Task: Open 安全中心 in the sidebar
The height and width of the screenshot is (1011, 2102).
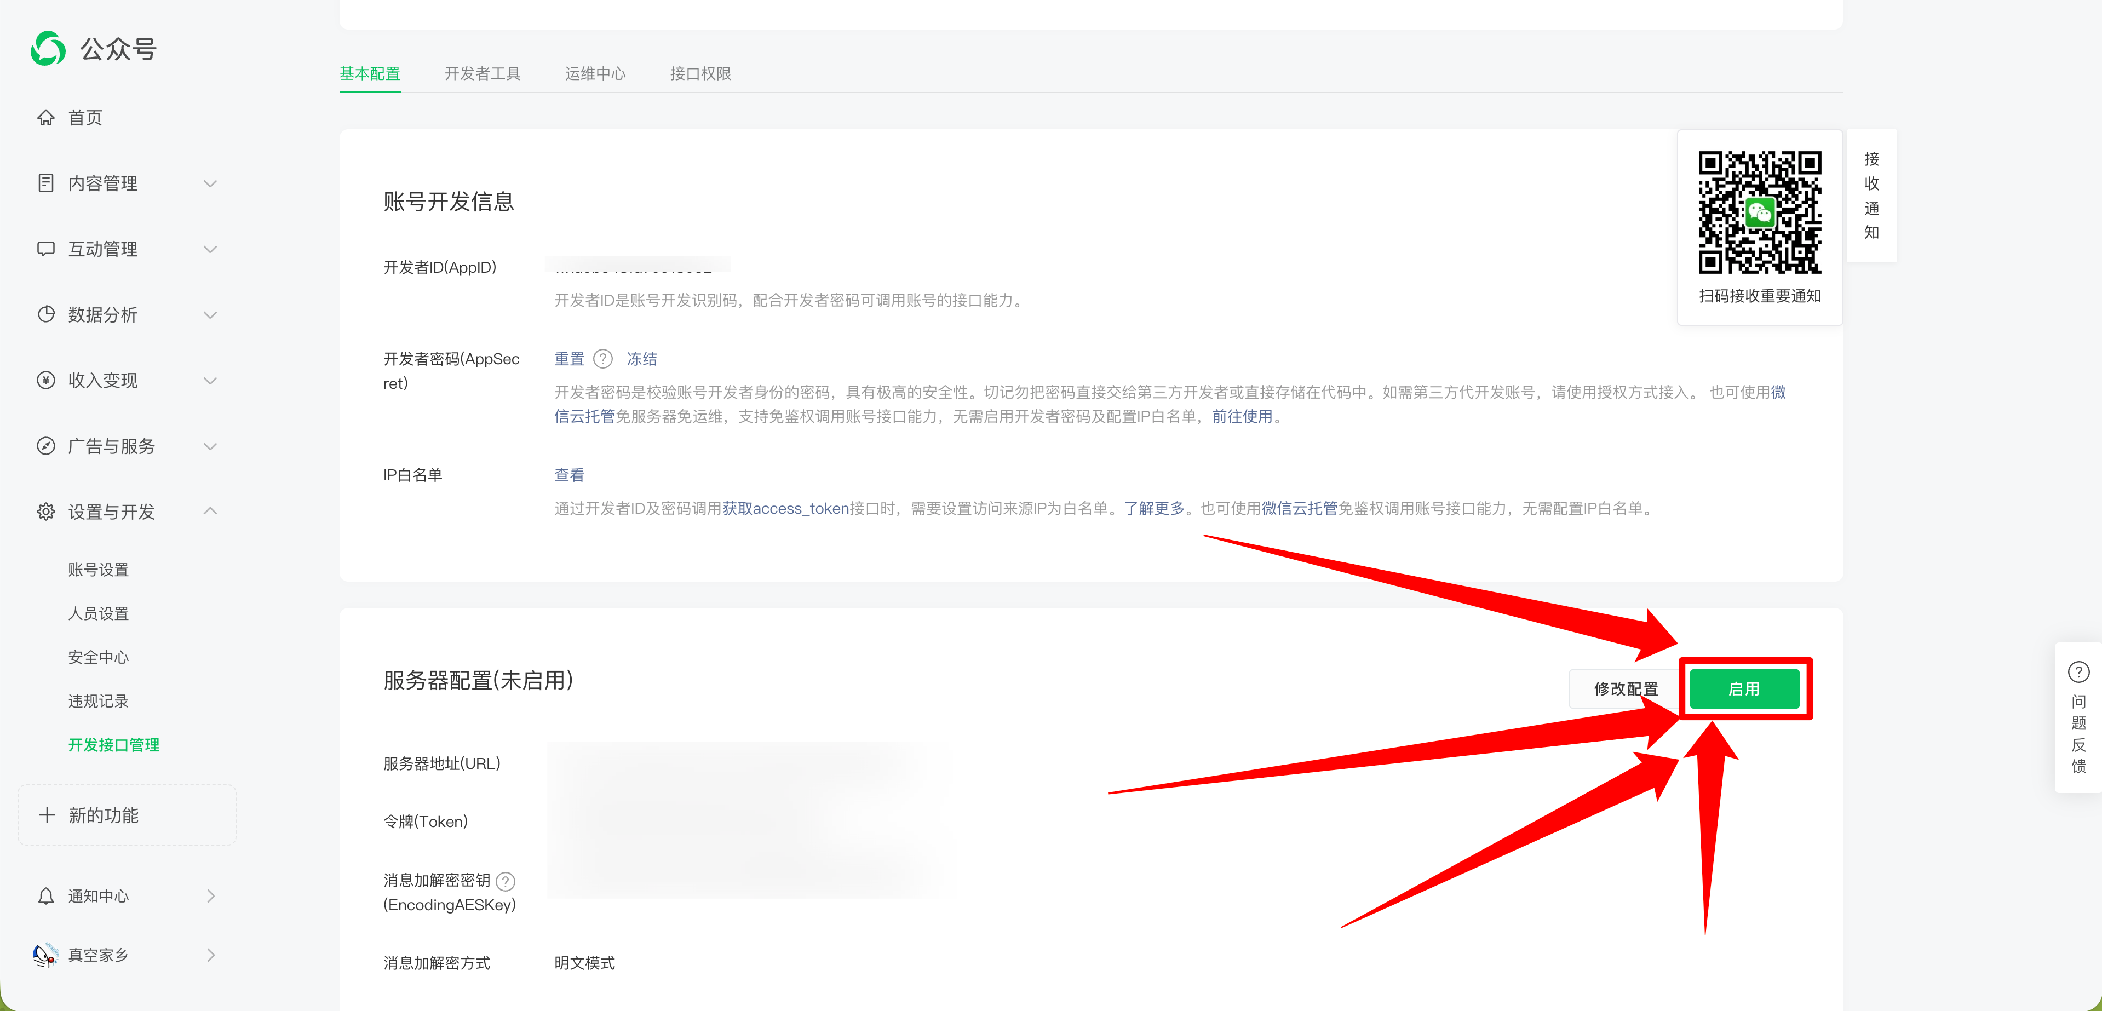Action: click(x=98, y=658)
